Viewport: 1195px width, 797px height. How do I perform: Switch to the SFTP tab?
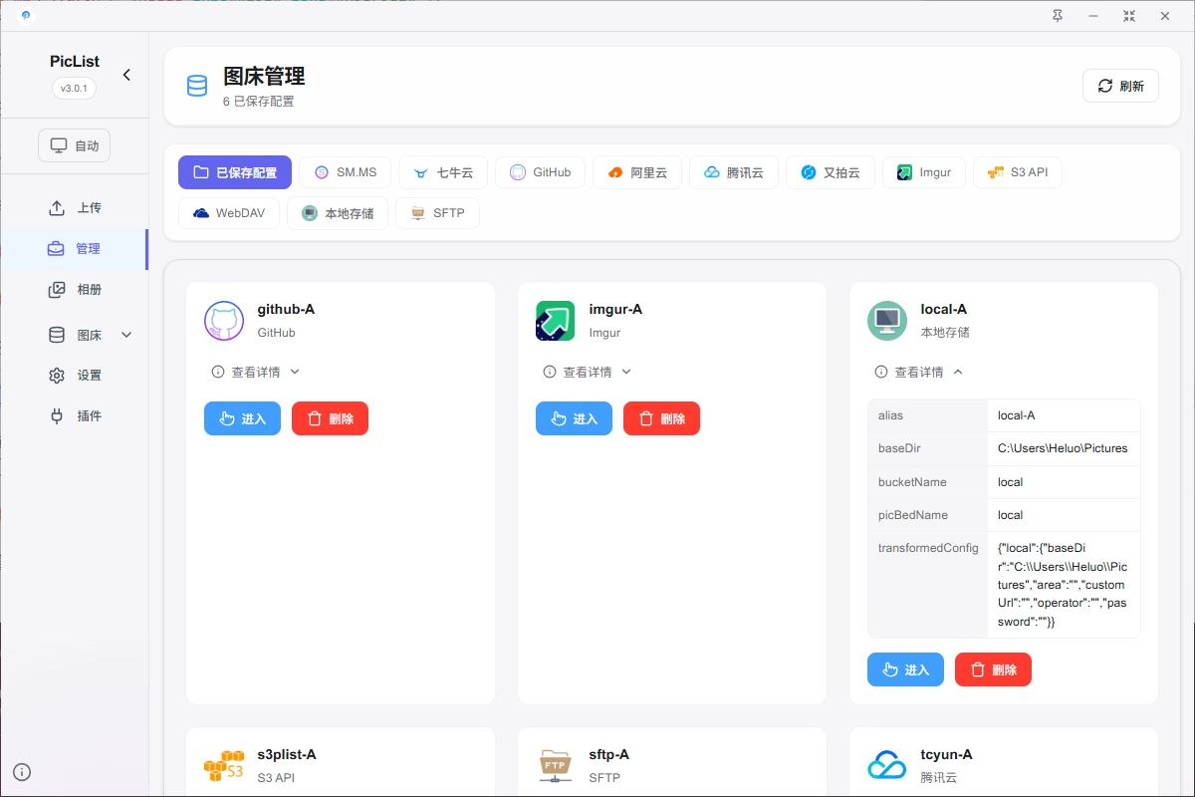pyautogui.click(x=437, y=213)
